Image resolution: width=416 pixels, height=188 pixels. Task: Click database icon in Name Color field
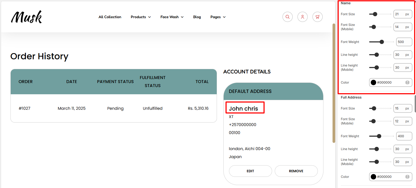pyautogui.click(x=407, y=83)
